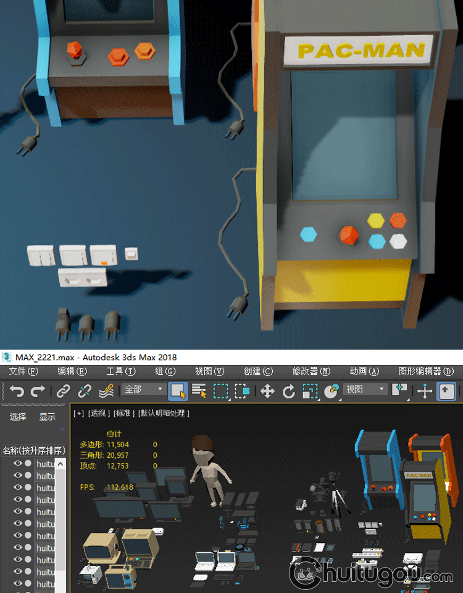Open the 视图 reference coordinate dropdown

click(x=365, y=390)
